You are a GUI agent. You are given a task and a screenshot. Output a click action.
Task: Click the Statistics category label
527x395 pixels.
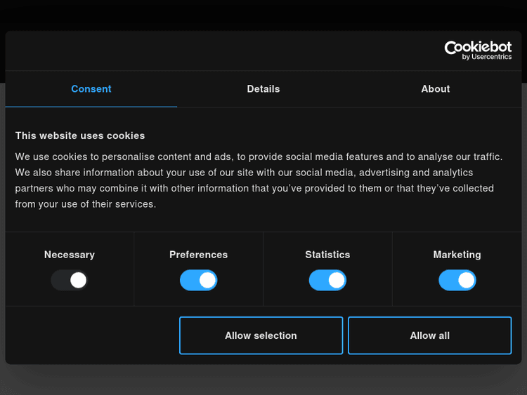tap(327, 255)
